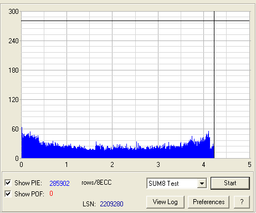Click the Show PIE label text

tap(28, 183)
